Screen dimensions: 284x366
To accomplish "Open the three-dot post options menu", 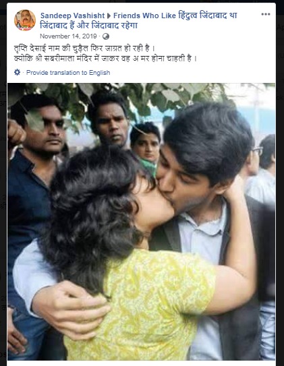I will [x=266, y=14].
